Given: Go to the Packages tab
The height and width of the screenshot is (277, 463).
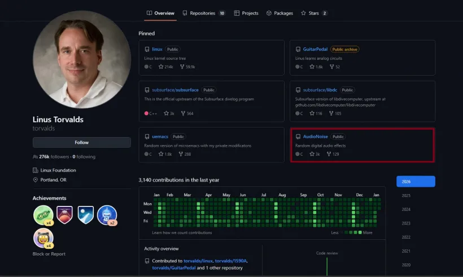Looking at the screenshot, I should coord(279,13).
